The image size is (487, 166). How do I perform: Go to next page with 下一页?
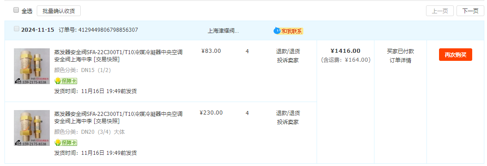coord(470,11)
